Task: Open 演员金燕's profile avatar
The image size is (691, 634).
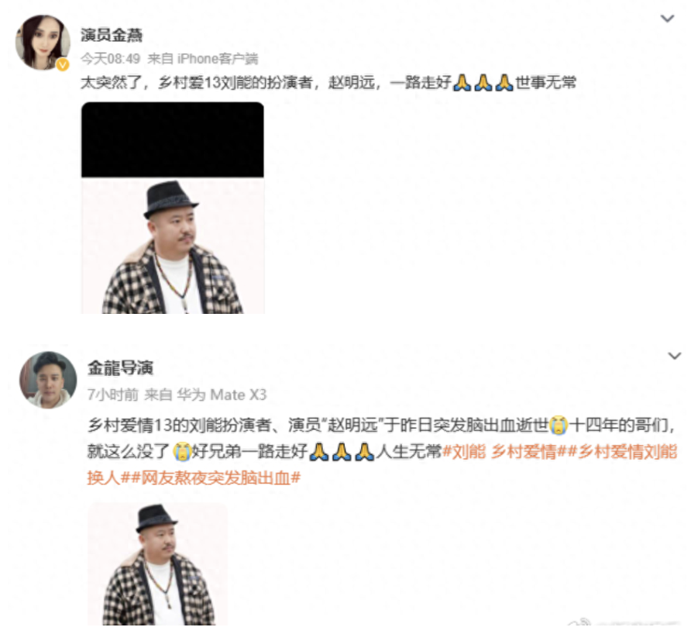Action: [43, 43]
